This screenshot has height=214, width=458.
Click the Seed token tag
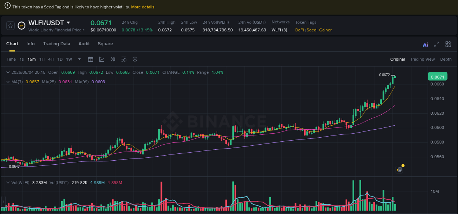click(311, 30)
